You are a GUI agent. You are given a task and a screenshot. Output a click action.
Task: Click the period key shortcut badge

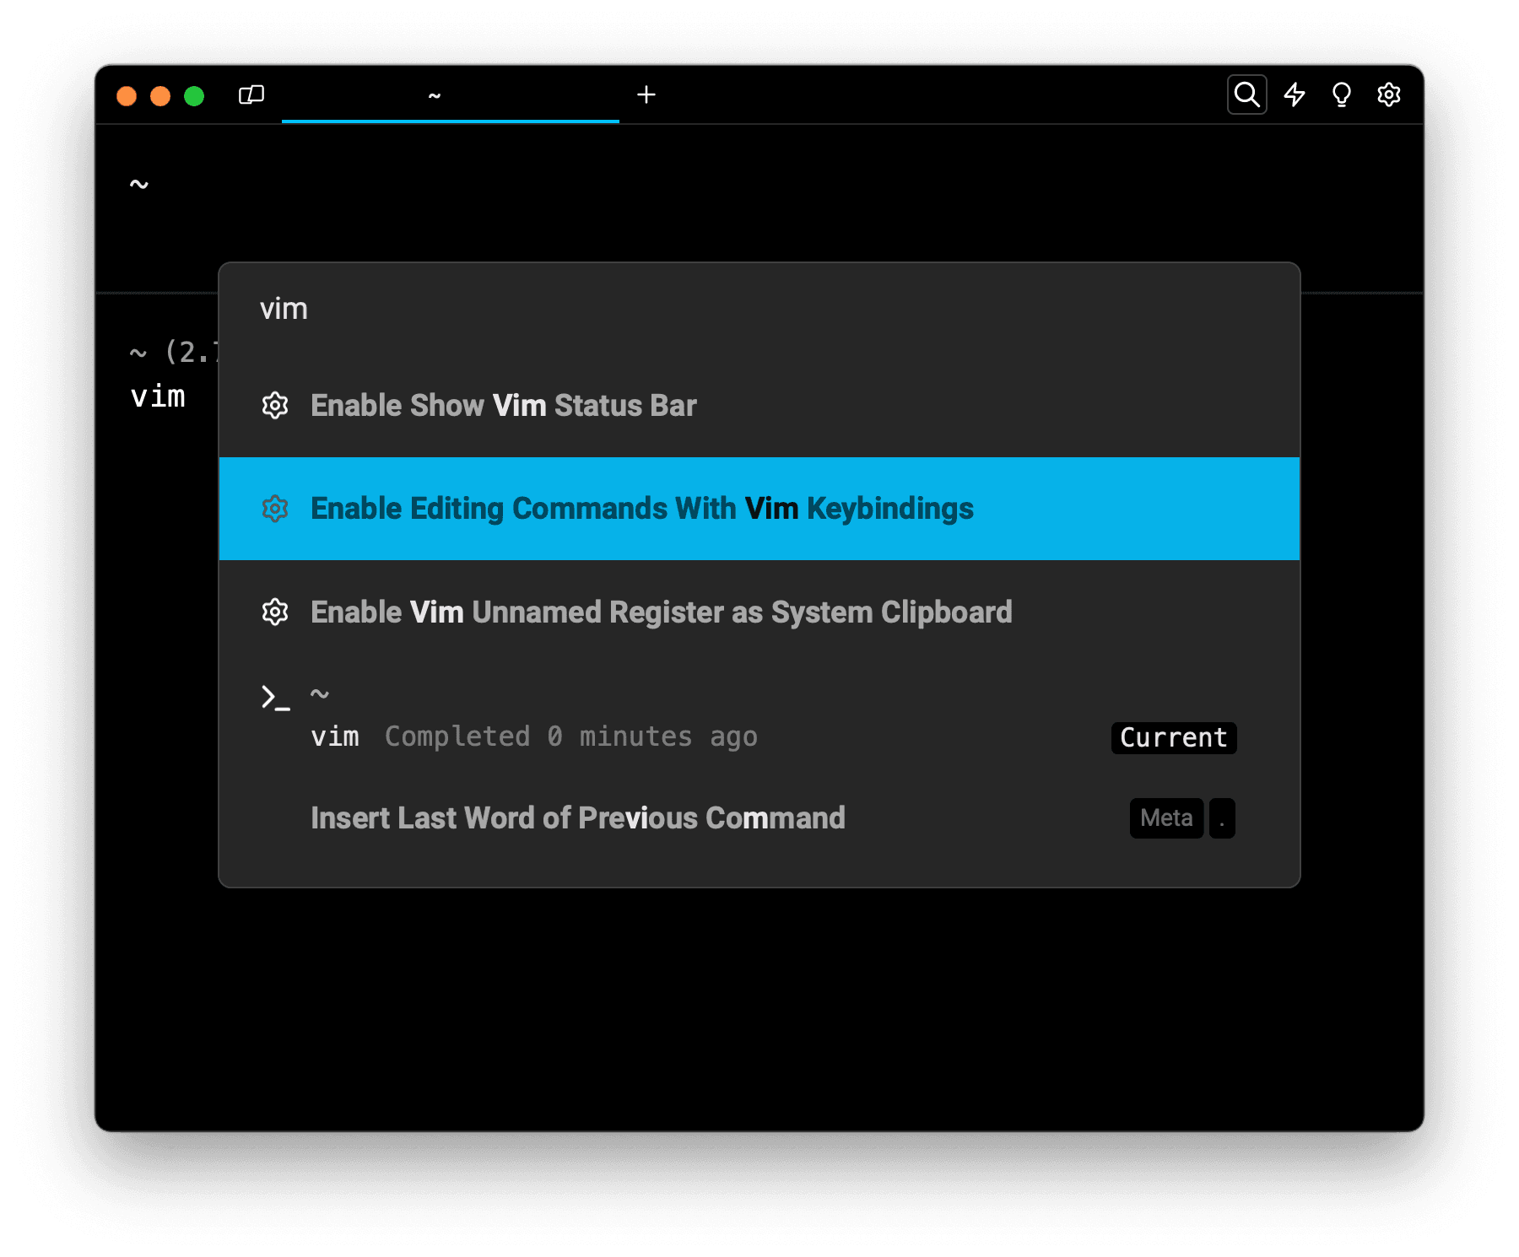[x=1221, y=818]
